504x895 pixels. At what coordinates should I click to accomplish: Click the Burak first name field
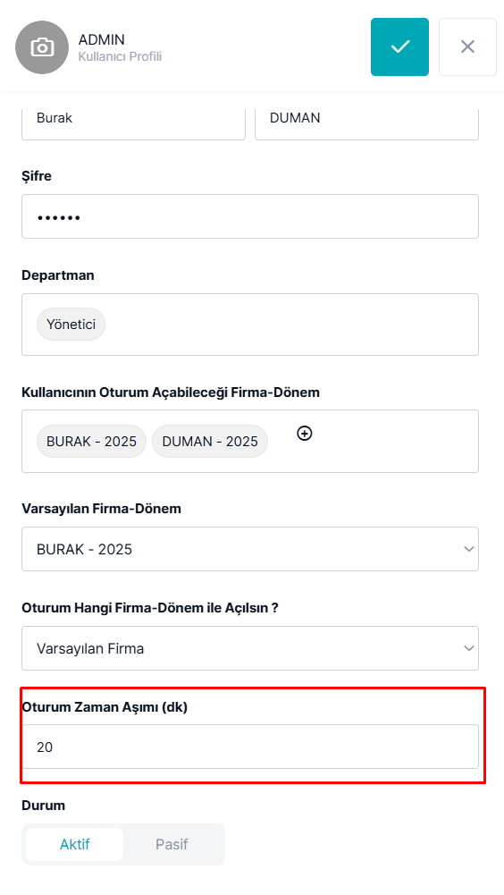(133, 121)
